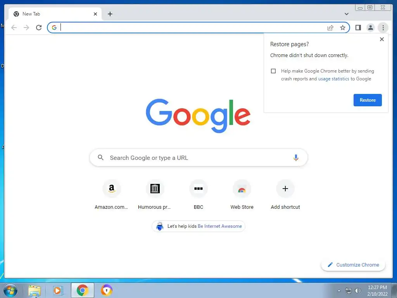Start voice search with the microphone
Image resolution: width=397 pixels, height=298 pixels.
[x=296, y=158]
